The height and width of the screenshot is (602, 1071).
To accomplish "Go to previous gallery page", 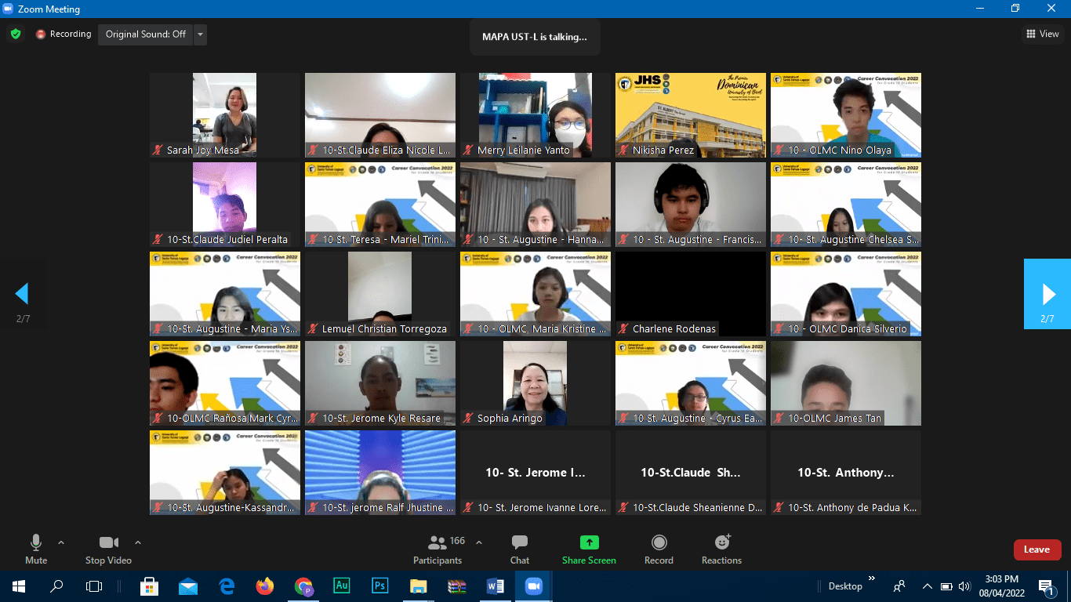I will click(22, 294).
